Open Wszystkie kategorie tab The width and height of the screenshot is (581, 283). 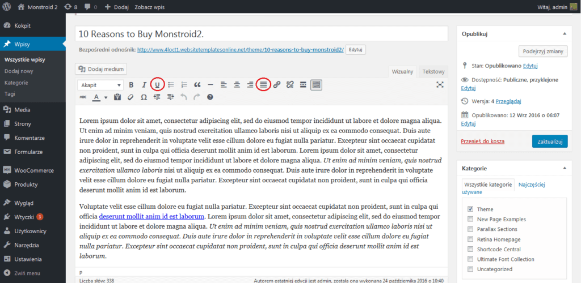pyautogui.click(x=488, y=185)
